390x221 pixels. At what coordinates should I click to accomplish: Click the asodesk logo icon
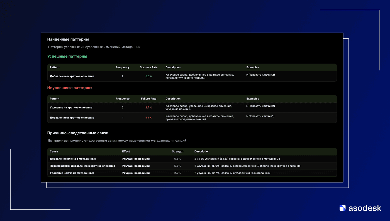(342, 208)
